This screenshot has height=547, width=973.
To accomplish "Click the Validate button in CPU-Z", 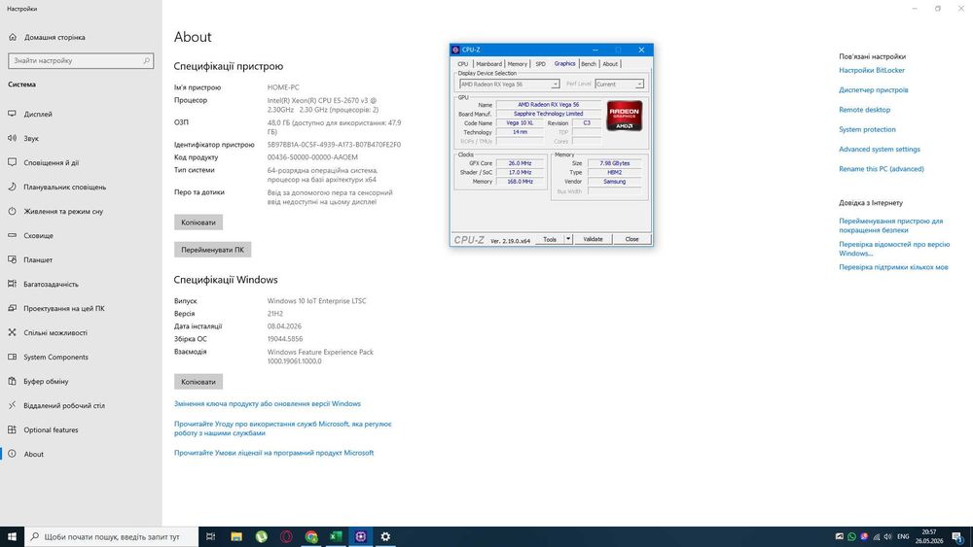I will [593, 239].
